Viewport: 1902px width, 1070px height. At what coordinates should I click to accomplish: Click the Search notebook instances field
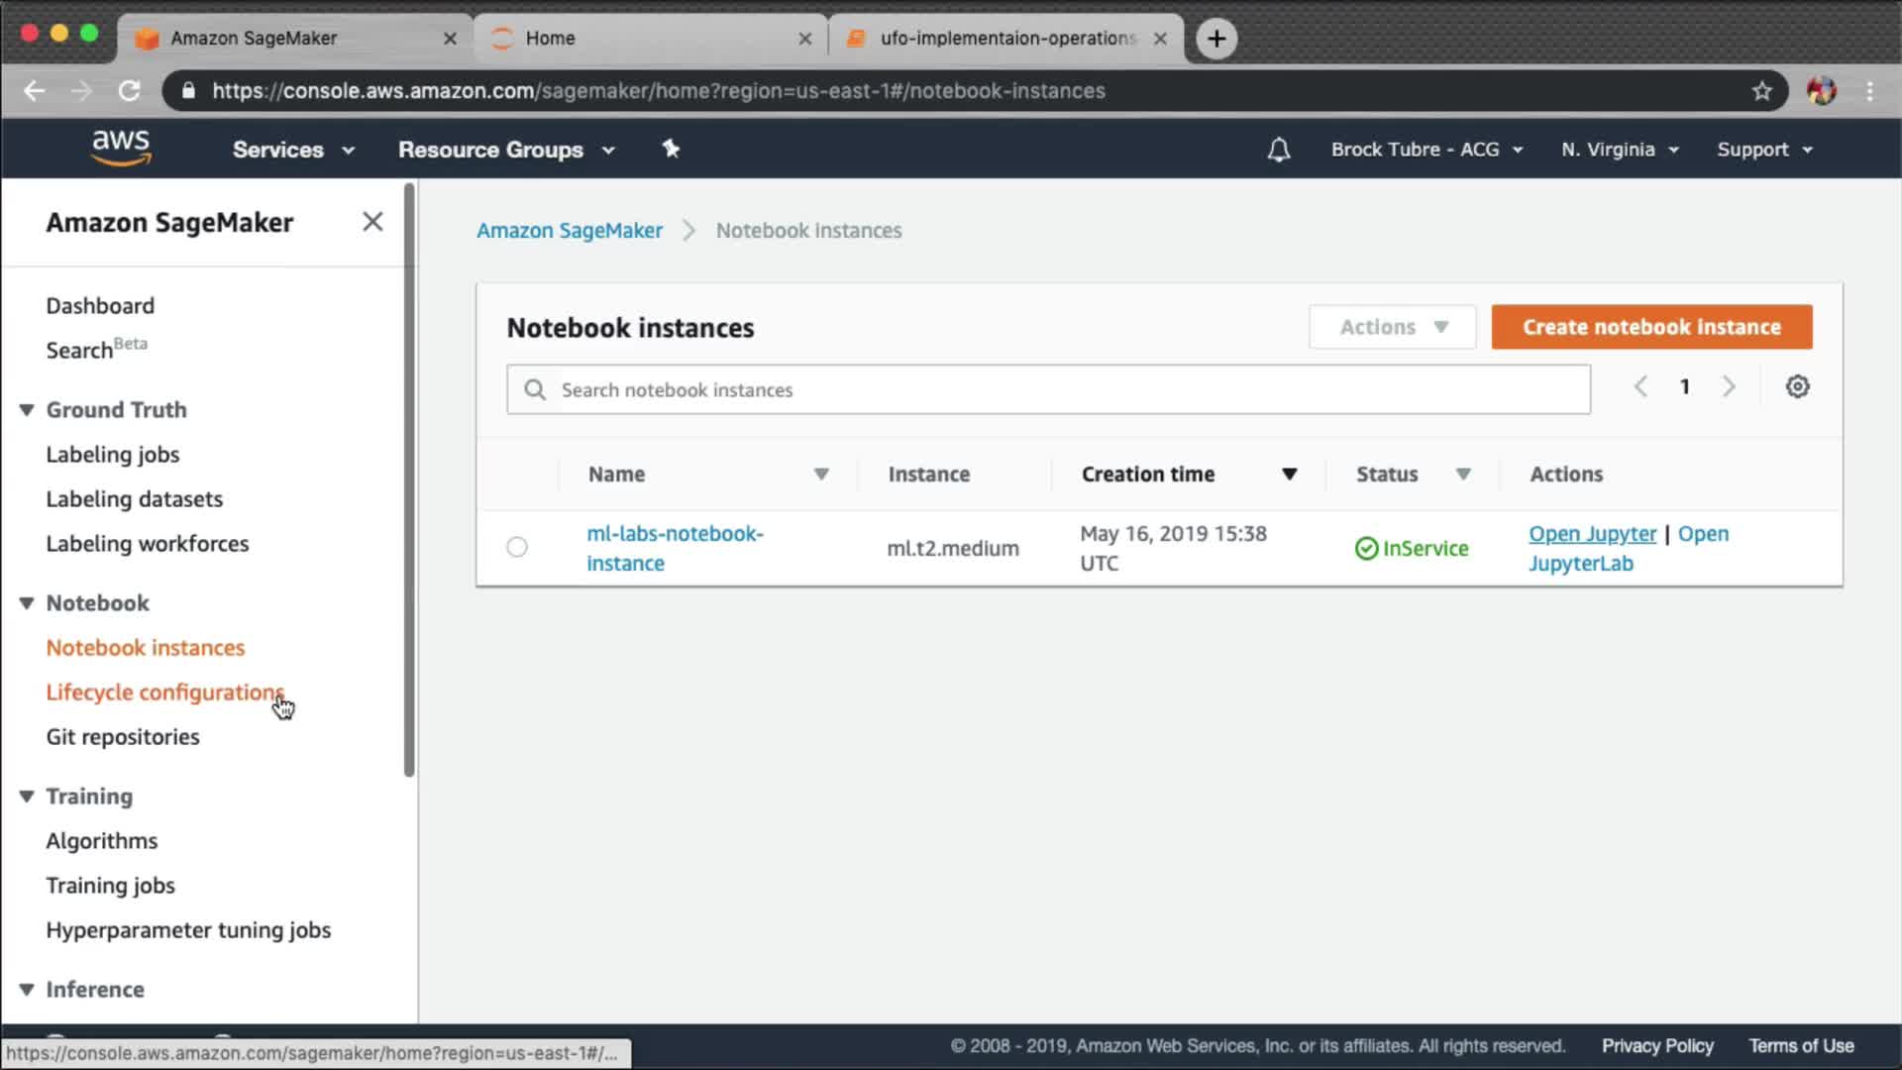[x=1050, y=389]
